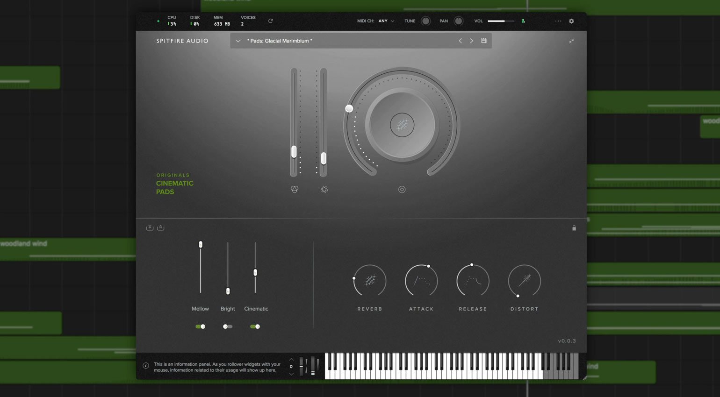Screen dimensions: 720x397
Task: Toggle the Cinematic layer switch
Action: click(255, 326)
